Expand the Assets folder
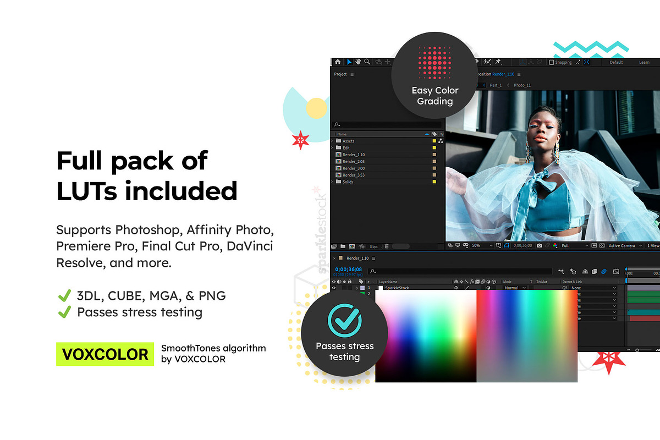 pos(332,141)
